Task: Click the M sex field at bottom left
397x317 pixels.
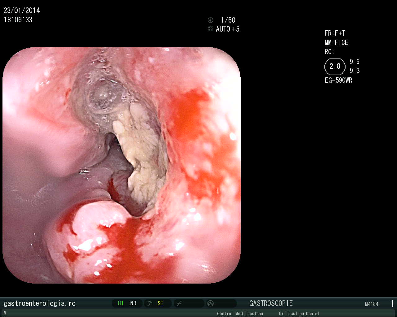Action: 5,314
